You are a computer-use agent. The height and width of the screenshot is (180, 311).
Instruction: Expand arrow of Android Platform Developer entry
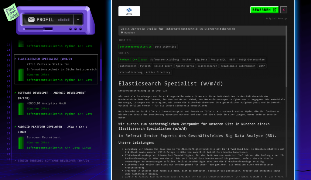[x=15, y=127]
